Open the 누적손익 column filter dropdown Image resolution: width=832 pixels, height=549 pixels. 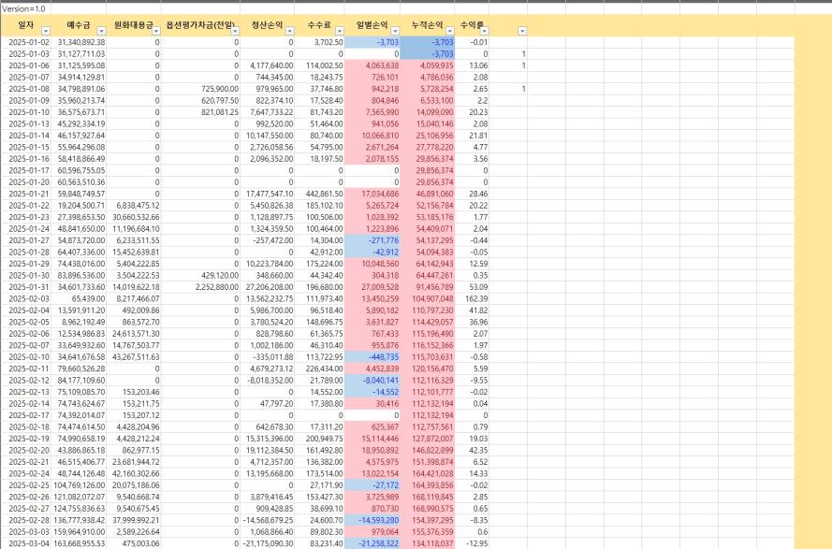coord(450,31)
